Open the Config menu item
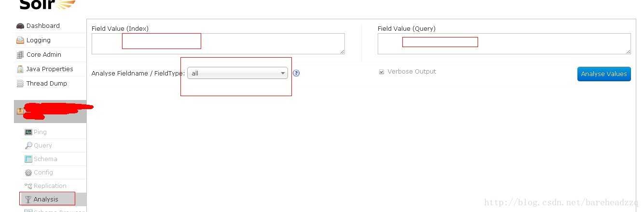 tap(43, 173)
